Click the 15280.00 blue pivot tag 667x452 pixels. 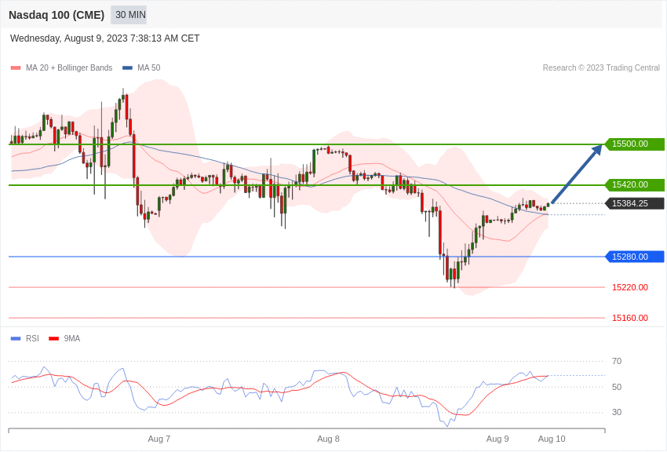(635, 257)
